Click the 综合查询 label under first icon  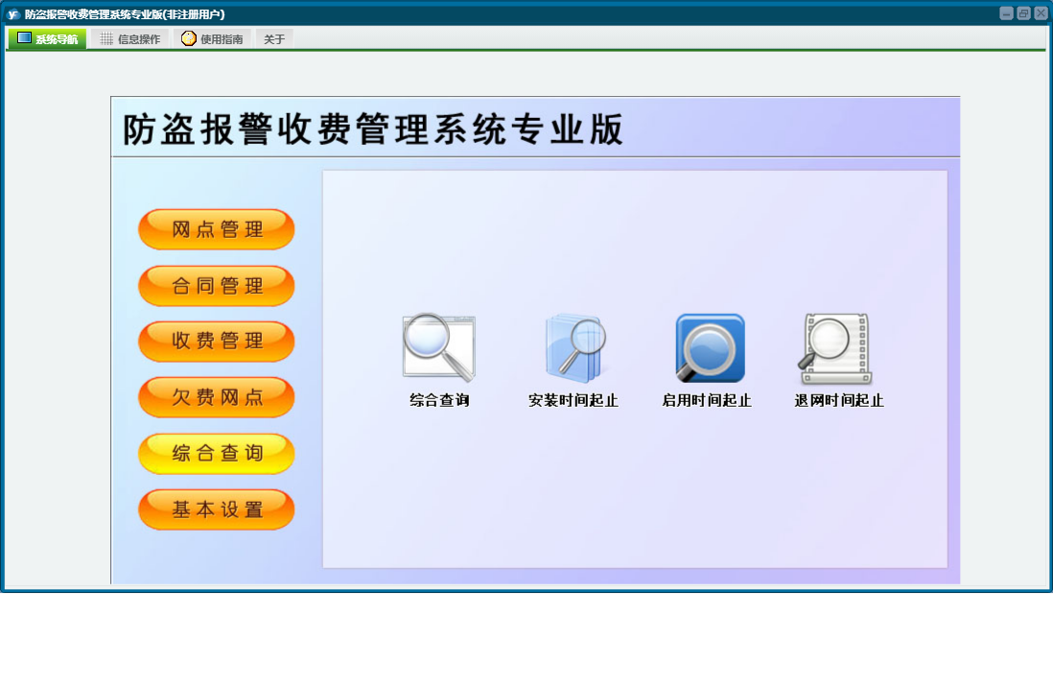439,400
